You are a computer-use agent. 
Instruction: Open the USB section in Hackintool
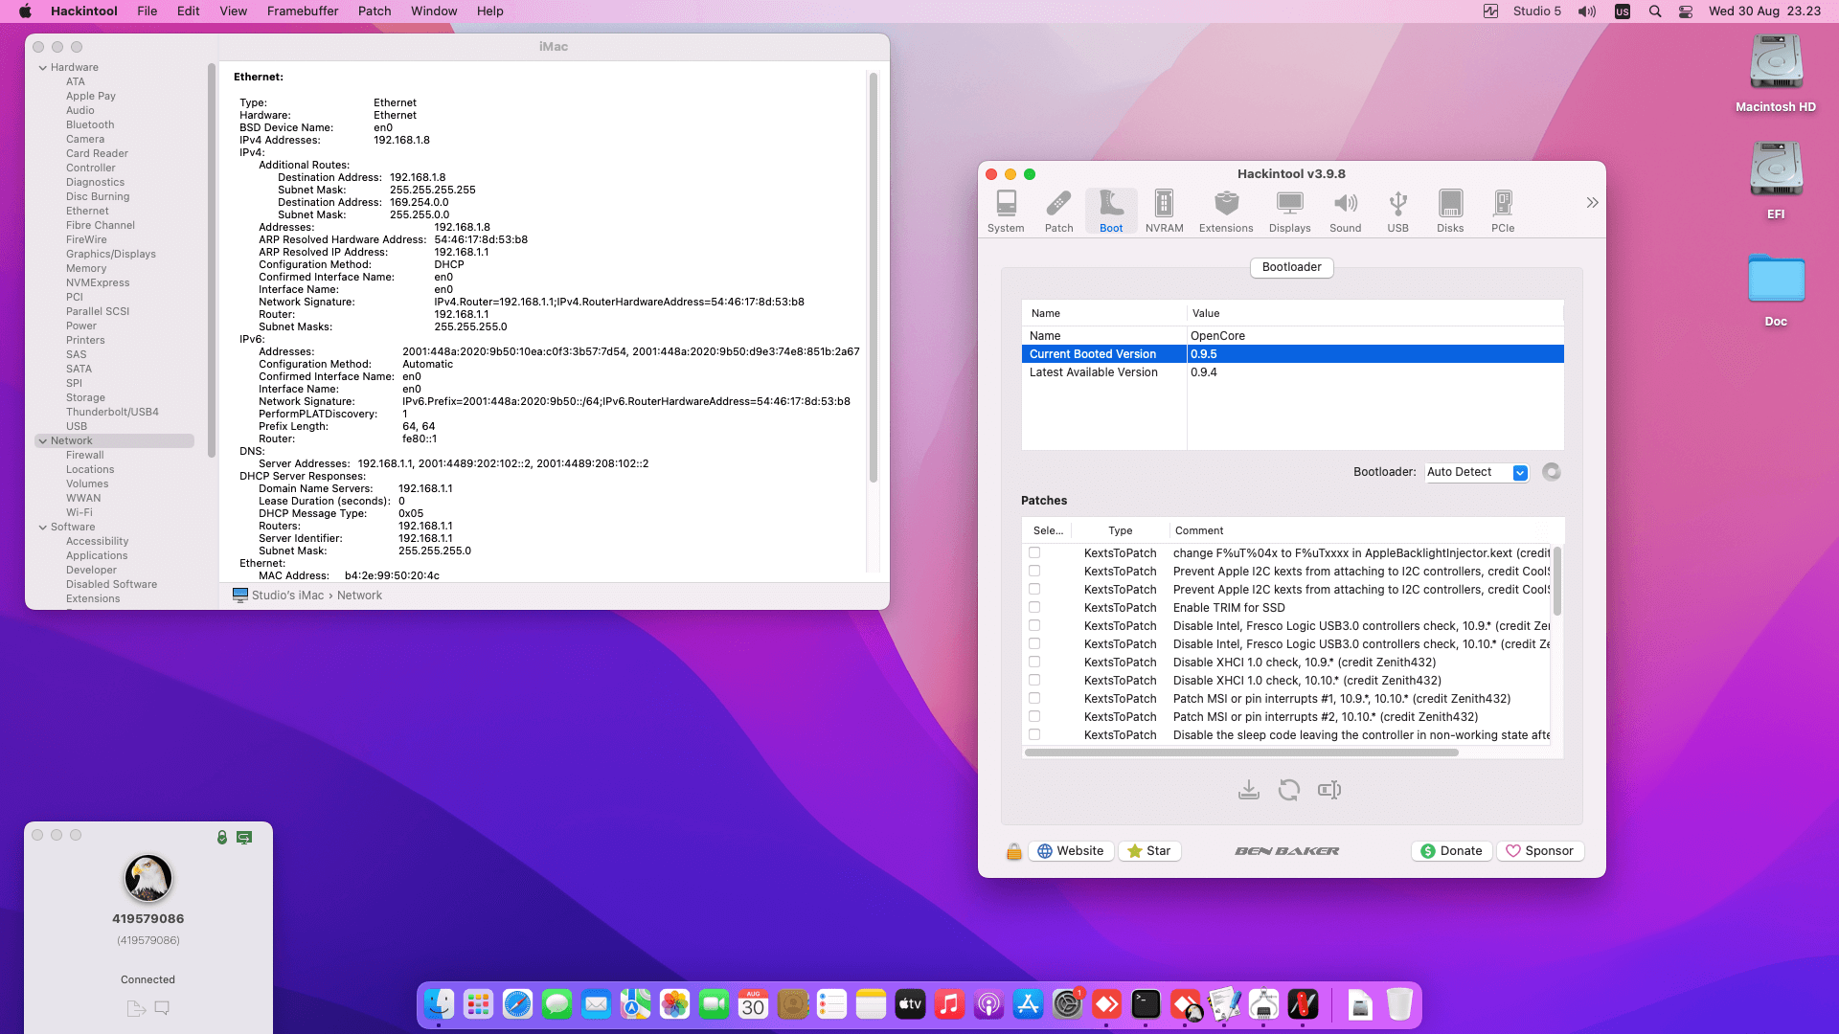tap(1397, 211)
